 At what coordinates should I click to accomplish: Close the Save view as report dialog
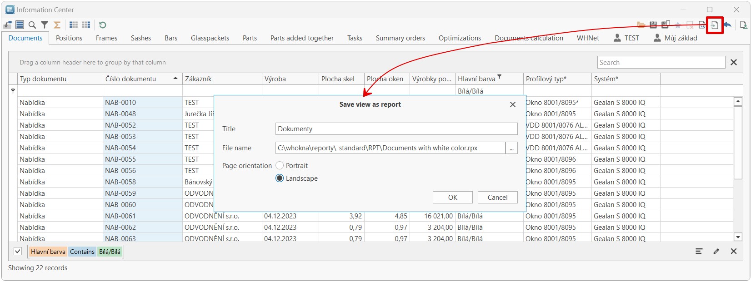click(x=513, y=104)
